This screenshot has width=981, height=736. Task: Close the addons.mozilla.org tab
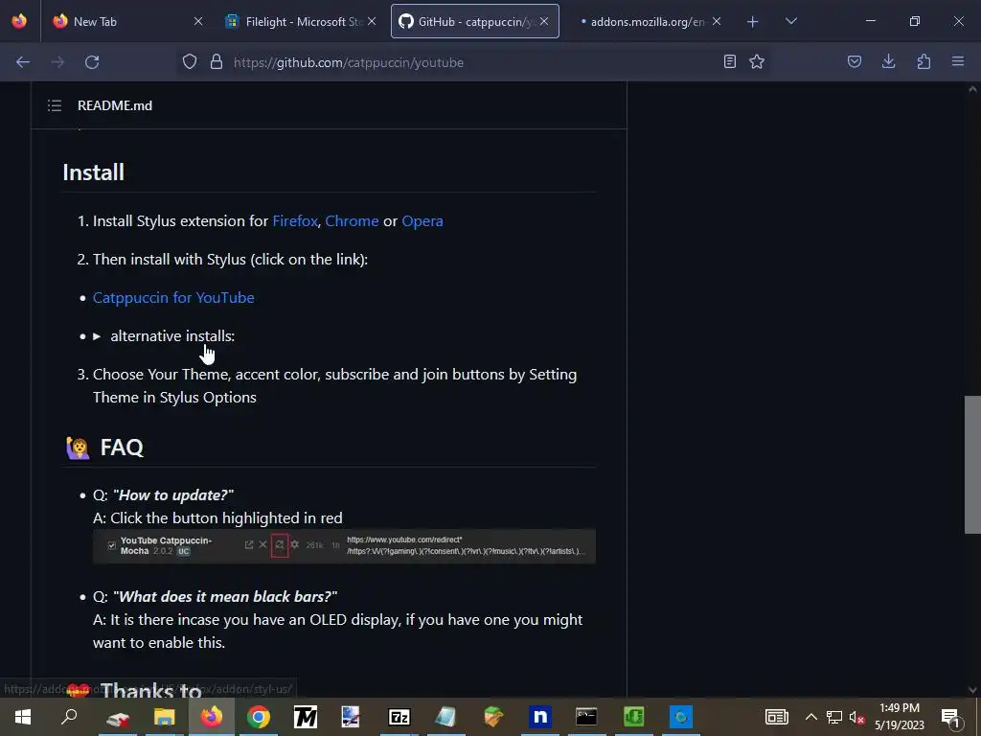(x=717, y=22)
